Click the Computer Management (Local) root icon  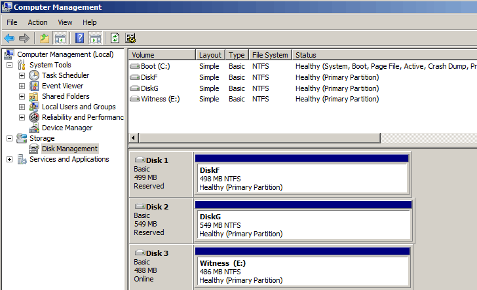click(x=9, y=55)
